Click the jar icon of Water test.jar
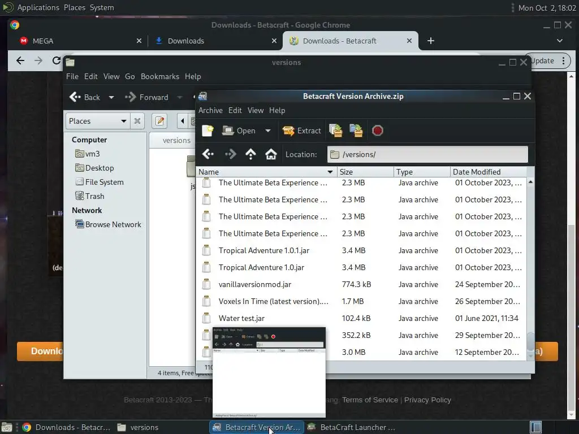The image size is (579, 434). click(206, 318)
